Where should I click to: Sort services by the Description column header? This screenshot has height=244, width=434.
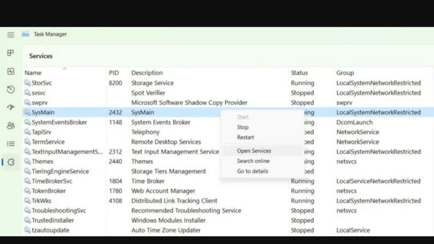147,73
